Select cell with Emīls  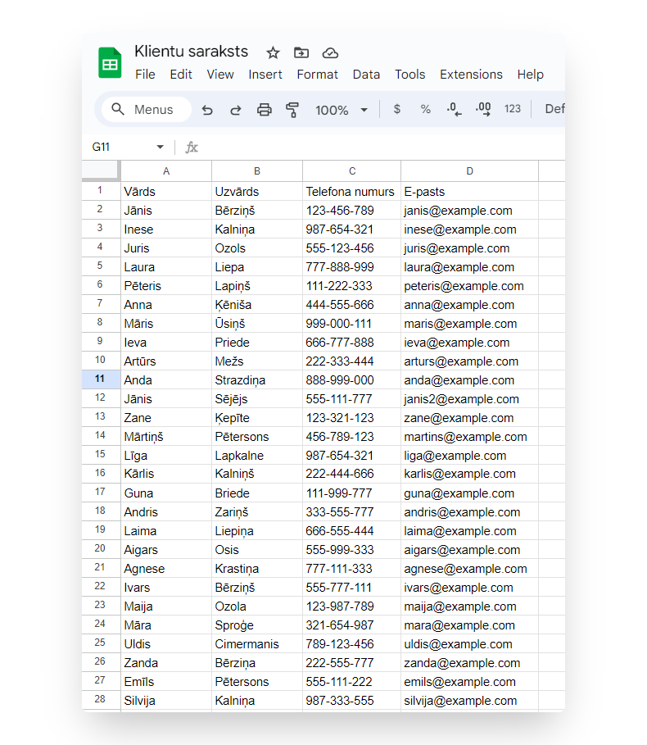pos(166,682)
